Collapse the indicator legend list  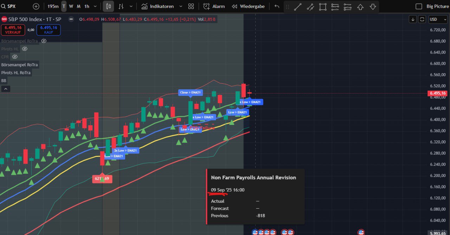coord(6,89)
